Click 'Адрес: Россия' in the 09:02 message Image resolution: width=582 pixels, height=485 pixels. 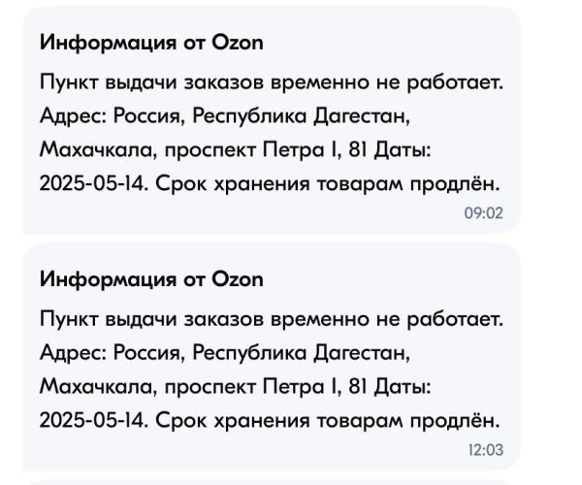coord(113,115)
